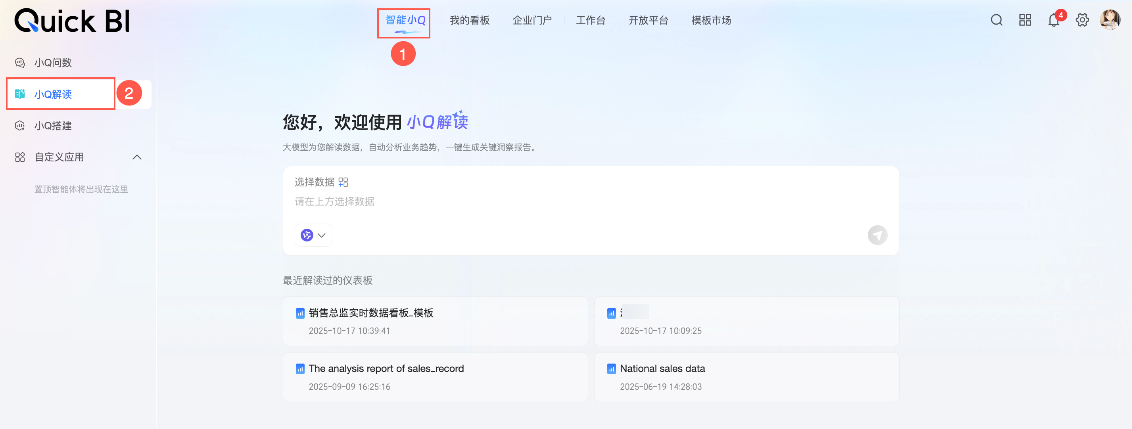Open 销售总监实时数据看板_模板 dashboard
The width and height of the screenshot is (1132, 429).
click(370, 313)
